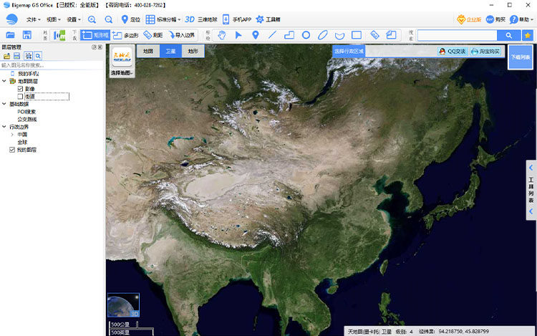Click the zoom in magnifier icon
This screenshot has height=336, width=537.
[x=92, y=19]
